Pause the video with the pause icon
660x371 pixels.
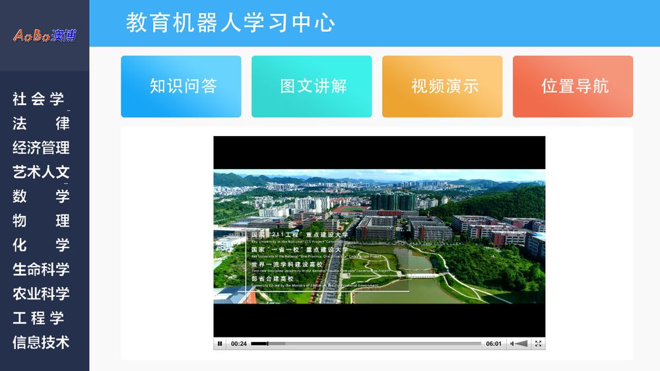click(x=219, y=344)
